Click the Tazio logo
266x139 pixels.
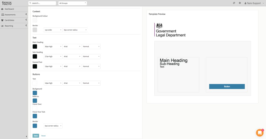click(7, 3)
